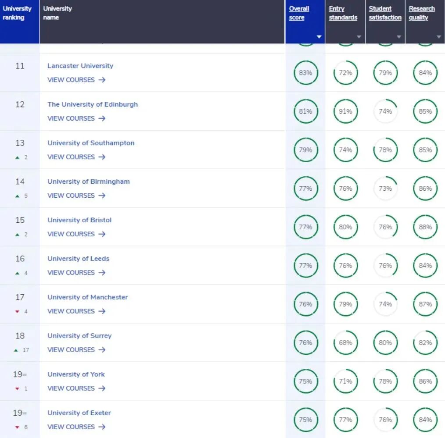The image size is (445, 438).
Task: Open Lancaster University page
Action: tap(80, 66)
